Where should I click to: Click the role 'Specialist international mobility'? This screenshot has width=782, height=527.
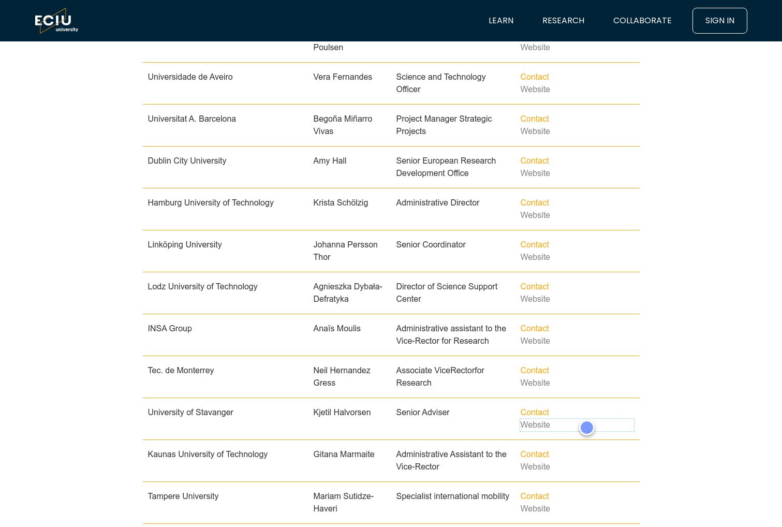tap(453, 496)
